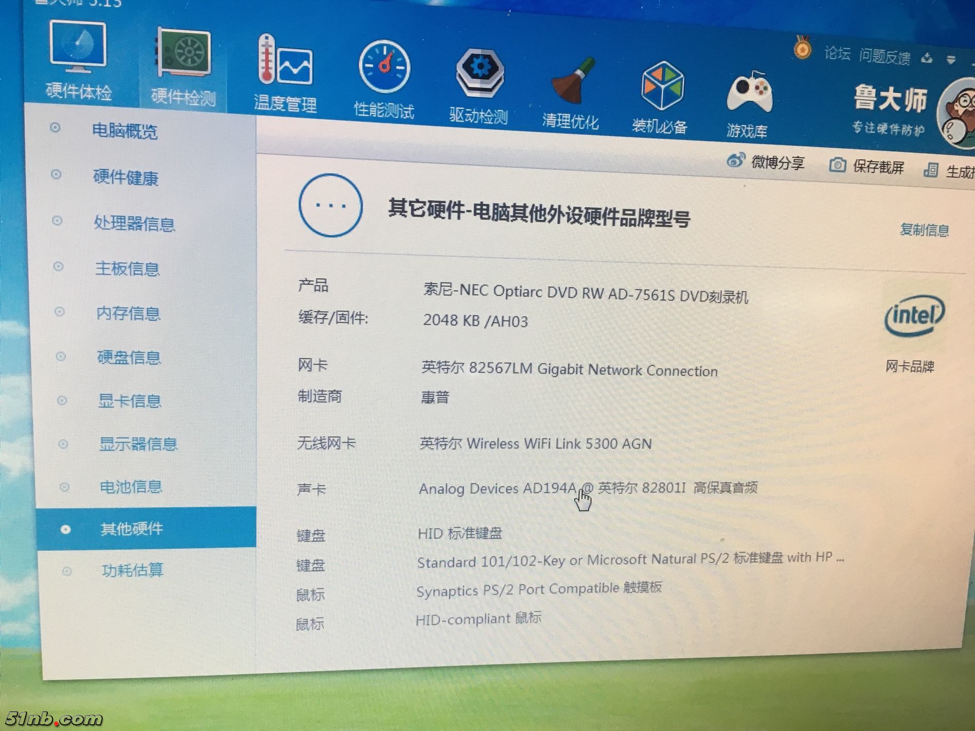
Task: Open the dropdown arrow menu beside 问题反馈
Action: coord(951,60)
